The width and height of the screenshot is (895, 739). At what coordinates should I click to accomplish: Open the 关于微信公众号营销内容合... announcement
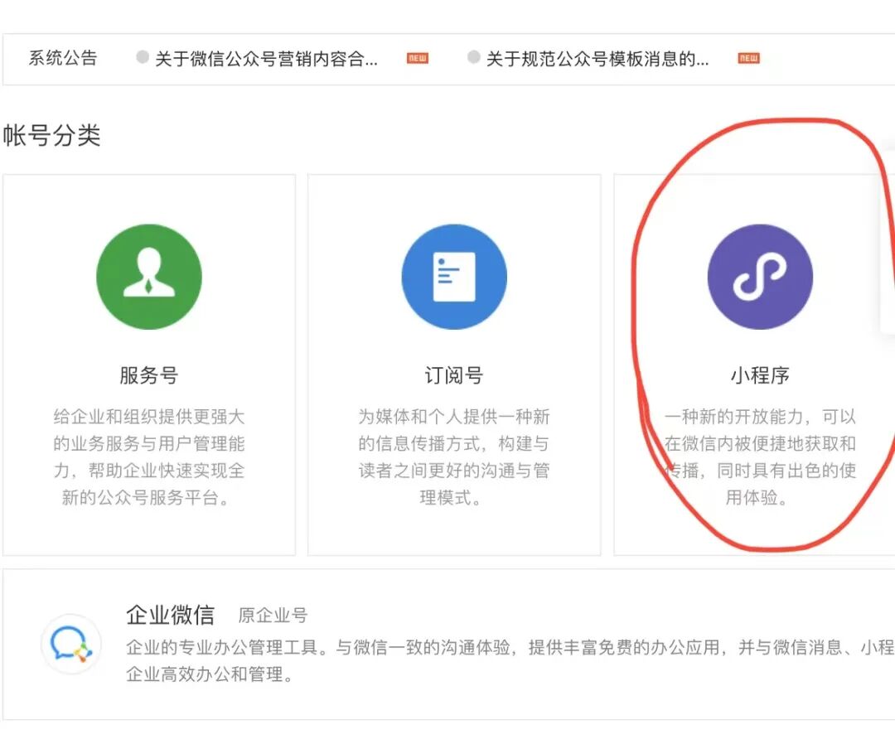(x=266, y=58)
